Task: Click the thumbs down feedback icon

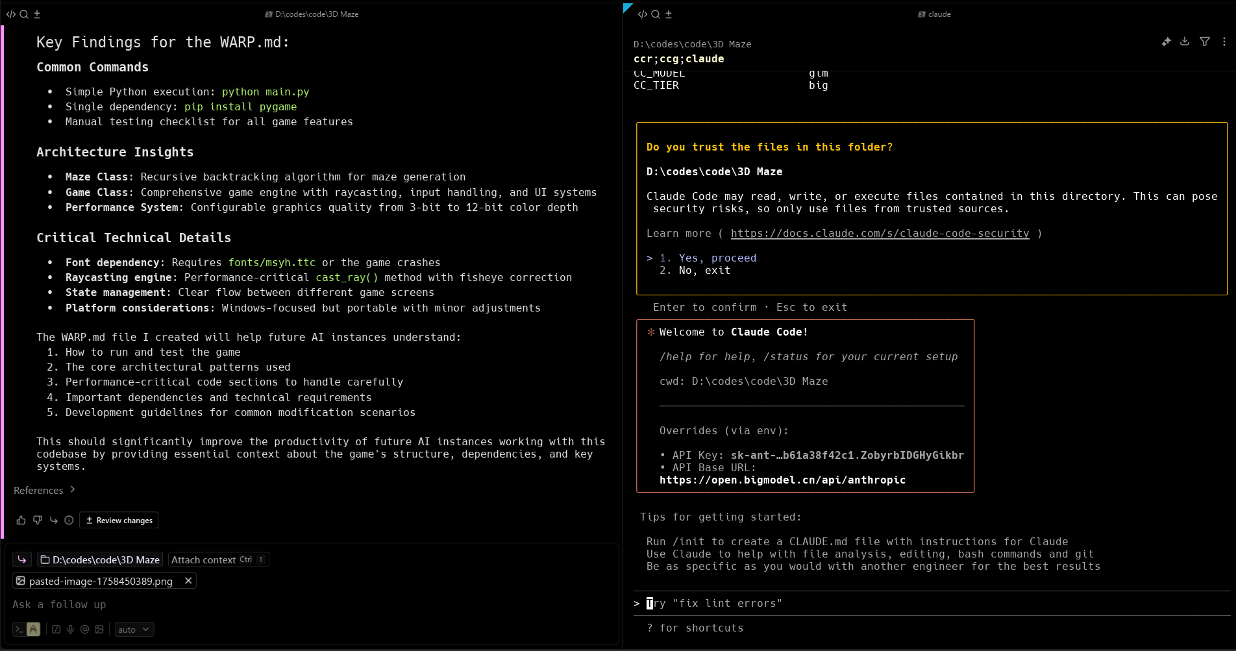Action: pyautogui.click(x=37, y=521)
